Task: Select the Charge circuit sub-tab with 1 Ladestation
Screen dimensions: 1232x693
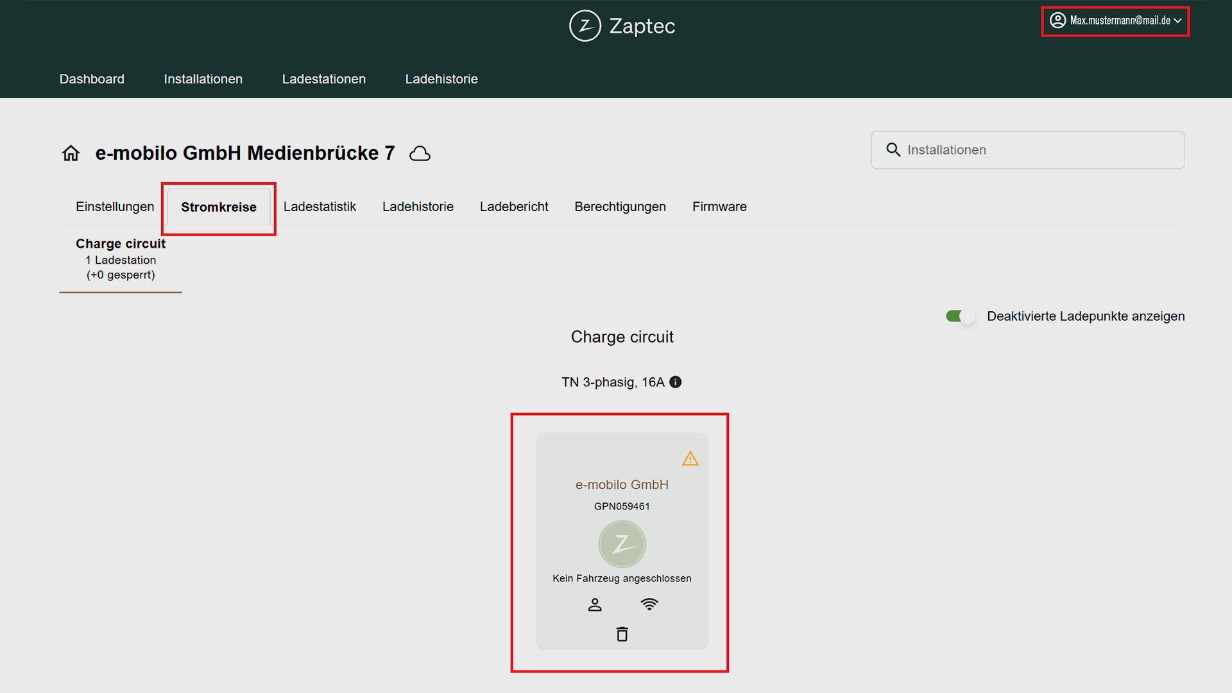Action: (x=121, y=259)
